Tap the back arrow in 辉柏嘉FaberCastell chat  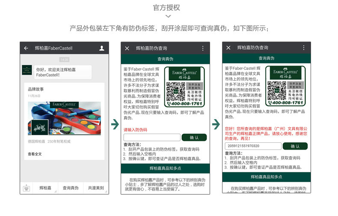pyautogui.click(x=26, y=48)
